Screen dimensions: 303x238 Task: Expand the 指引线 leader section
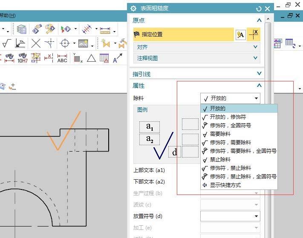point(197,74)
